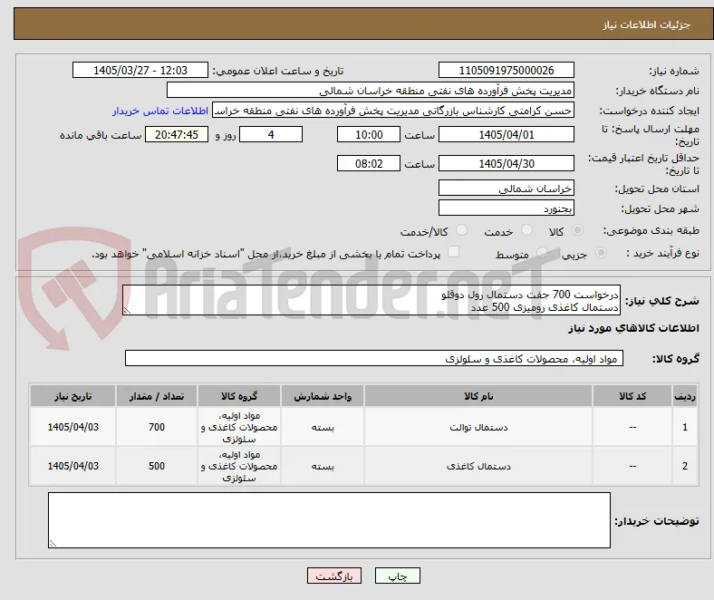Select the متوسط purchase type radio

coord(542,252)
